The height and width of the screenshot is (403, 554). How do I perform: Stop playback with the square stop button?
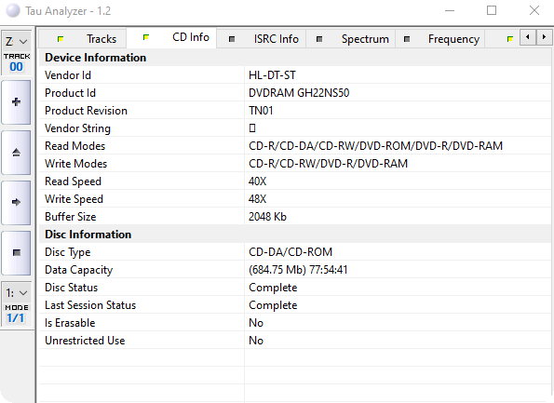click(16, 253)
